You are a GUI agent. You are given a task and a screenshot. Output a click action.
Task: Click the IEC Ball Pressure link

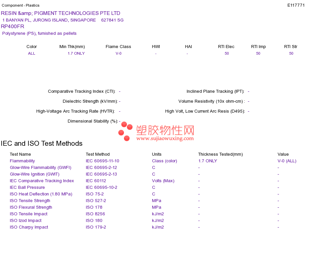tap(27, 187)
